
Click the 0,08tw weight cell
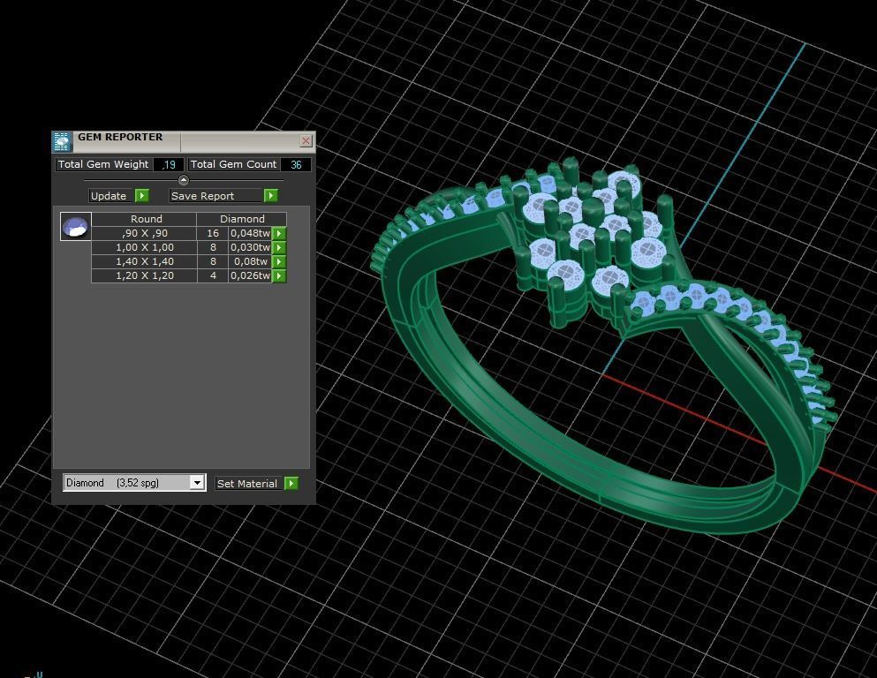click(250, 261)
